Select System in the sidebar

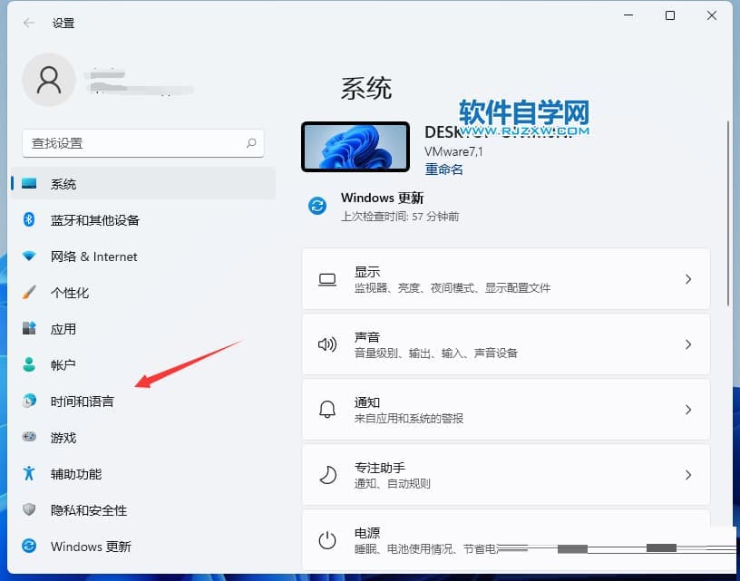pos(63,184)
